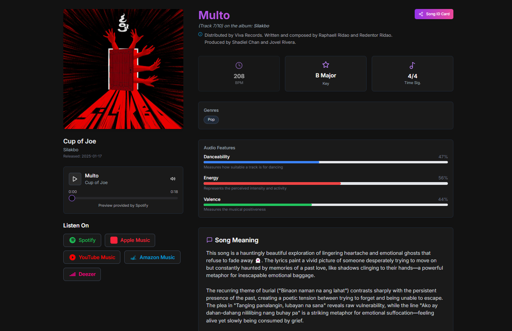Play the Multo preview track

click(x=75, y=179)
